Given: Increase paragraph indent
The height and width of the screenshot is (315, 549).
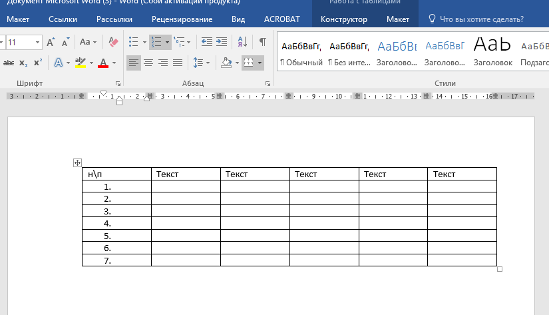Looking at the screenshot, I should pyautogui.click(x=222, y=42).
